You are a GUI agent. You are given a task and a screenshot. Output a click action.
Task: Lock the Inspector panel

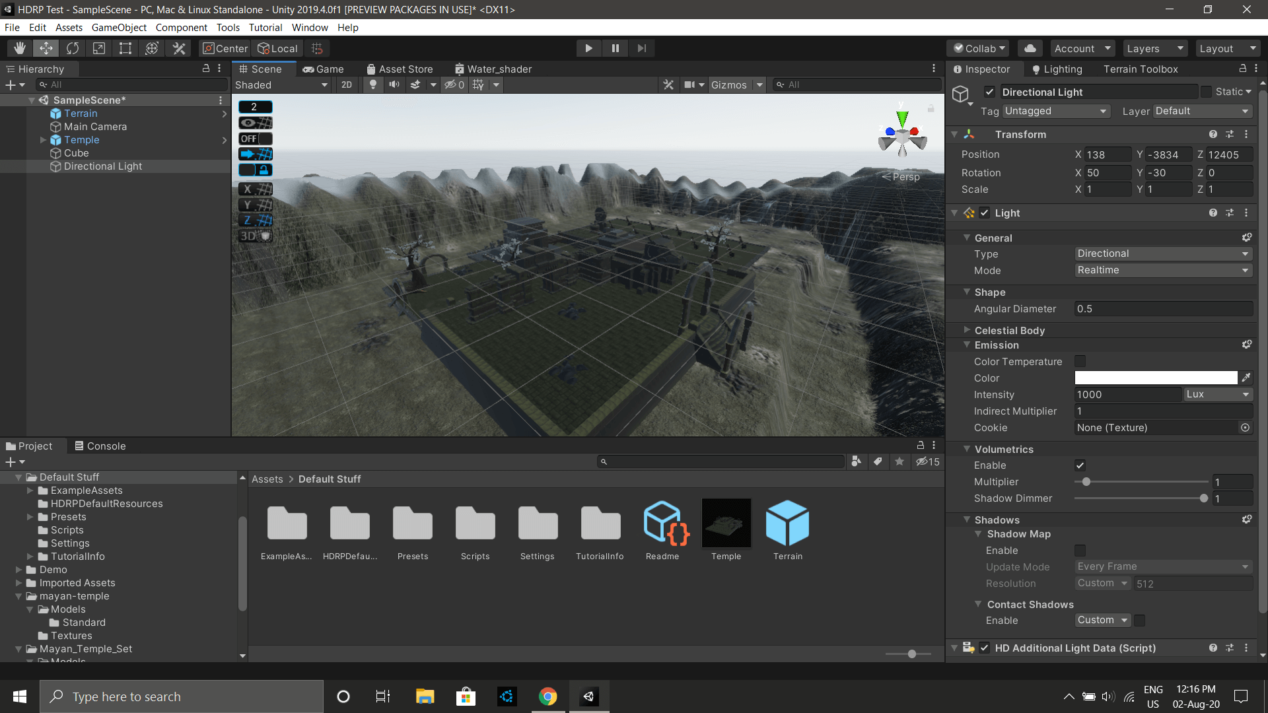click(1242, 69)
